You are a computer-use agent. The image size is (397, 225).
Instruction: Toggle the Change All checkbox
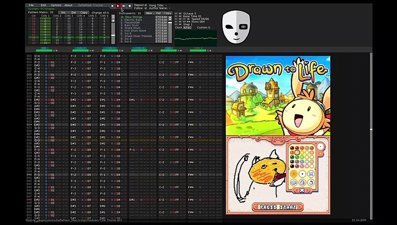tap(108, 13)
